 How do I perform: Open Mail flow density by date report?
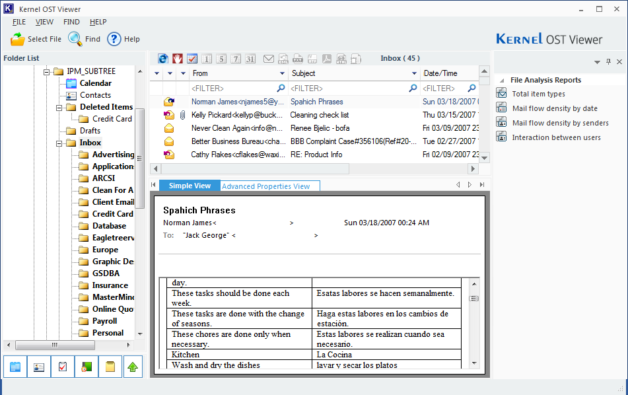(x=555, y=108)
